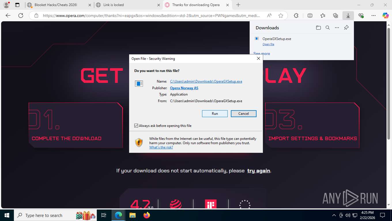The height and width of the screenshot is (221, 392).
Task: Click the try again download link
Action: click(x=259, y=171)
